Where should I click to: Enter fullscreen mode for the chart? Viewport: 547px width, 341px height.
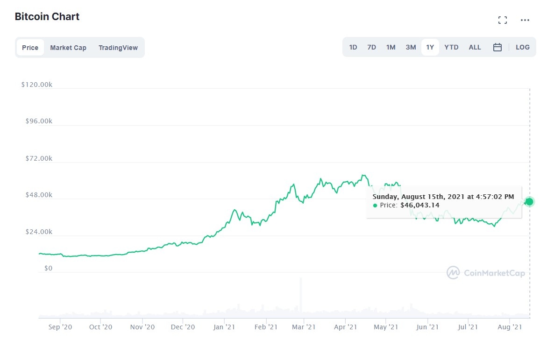(502, 20)
